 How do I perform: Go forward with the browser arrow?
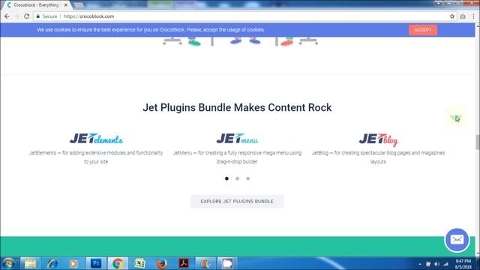pyautogui.click(x=16, y=16)
